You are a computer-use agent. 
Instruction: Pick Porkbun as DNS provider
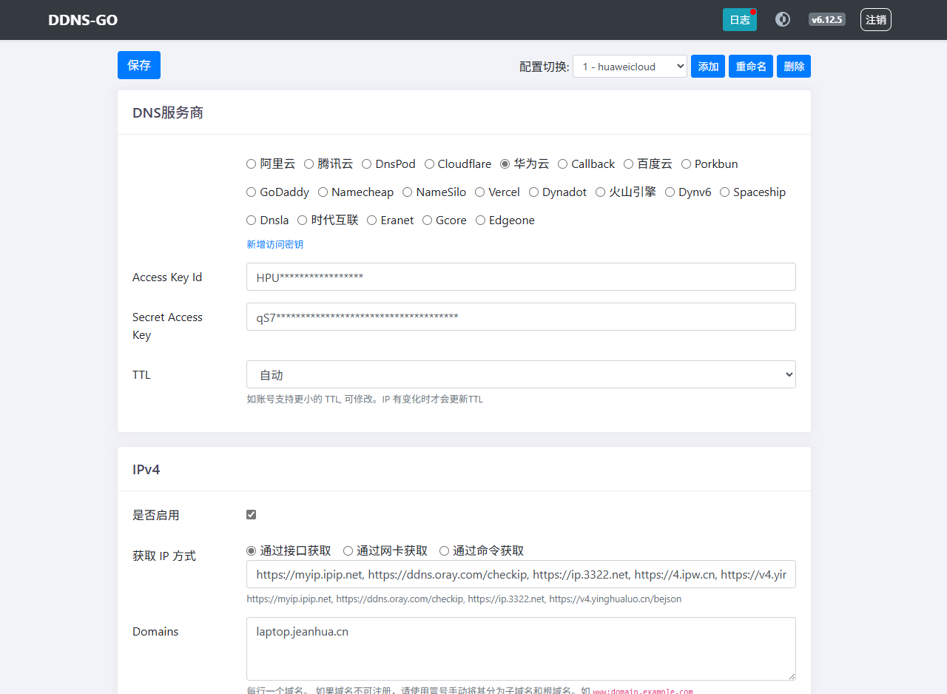pos(687,164)
